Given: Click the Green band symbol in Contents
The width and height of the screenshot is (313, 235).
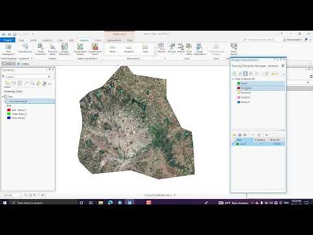Looking at the screenshot, I should point(8,114).
